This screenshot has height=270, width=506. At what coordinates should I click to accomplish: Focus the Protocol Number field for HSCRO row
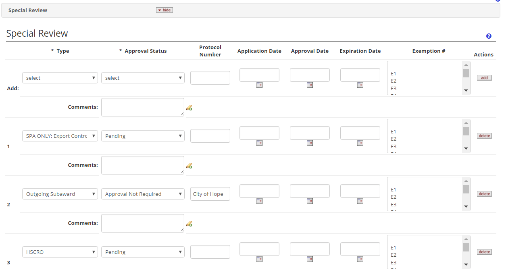point(210,252)
